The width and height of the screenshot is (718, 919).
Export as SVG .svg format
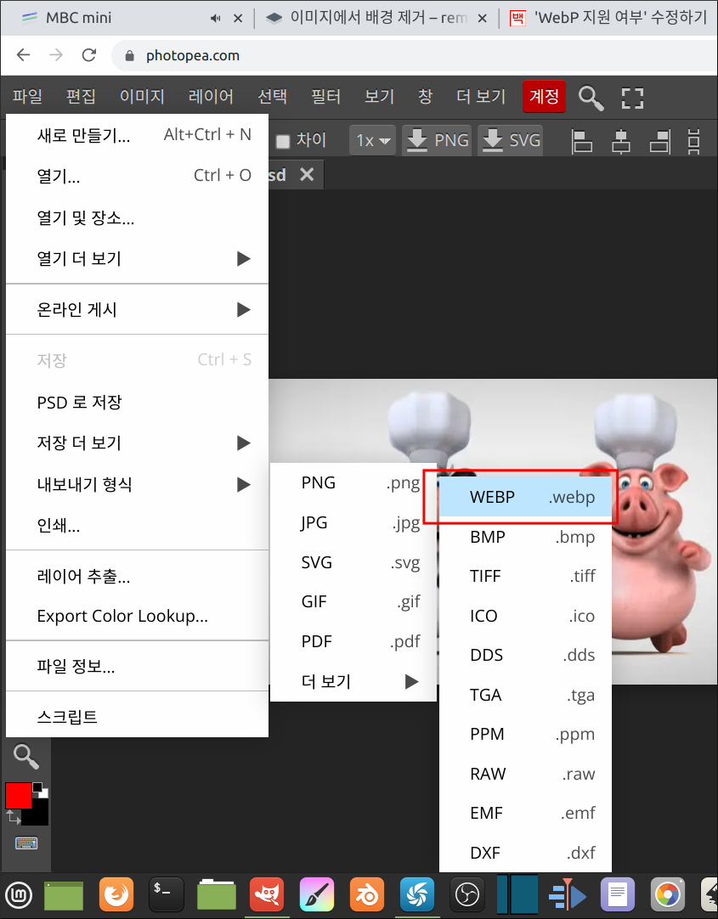click(353, 562)
